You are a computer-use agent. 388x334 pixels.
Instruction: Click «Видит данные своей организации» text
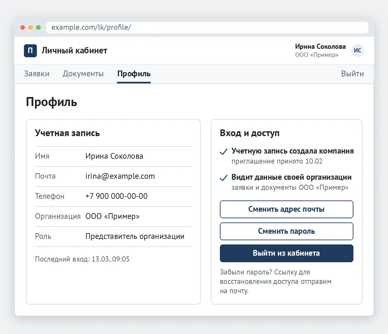291,178
